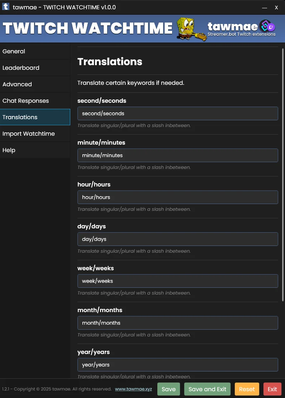Open the Help section
Image resolution: width=285 pixels, height=398 pixels.
click(35, 150)
